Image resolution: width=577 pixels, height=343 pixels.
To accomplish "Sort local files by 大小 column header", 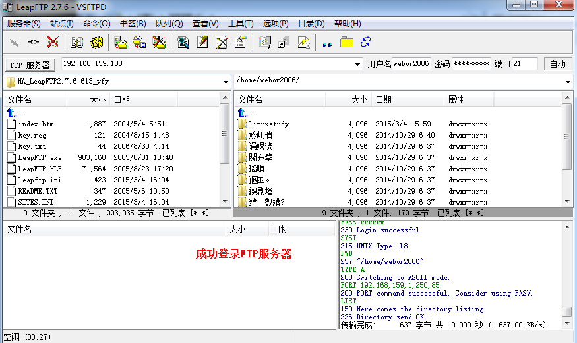I will [88, 99].
